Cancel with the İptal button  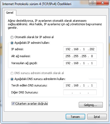[97, 117]
